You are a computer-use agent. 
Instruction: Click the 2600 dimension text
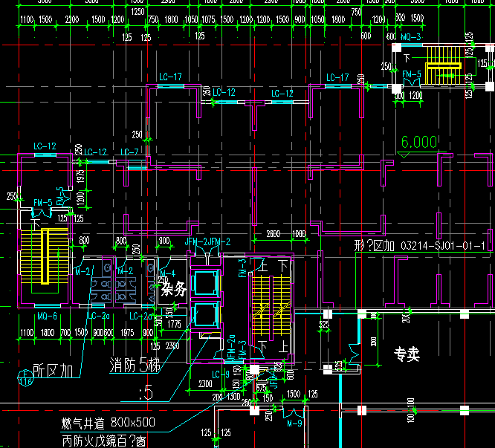273,235
